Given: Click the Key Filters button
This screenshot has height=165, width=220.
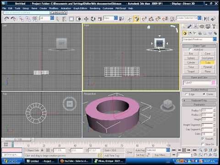Looking at the screenshot, I should [160, 155].
